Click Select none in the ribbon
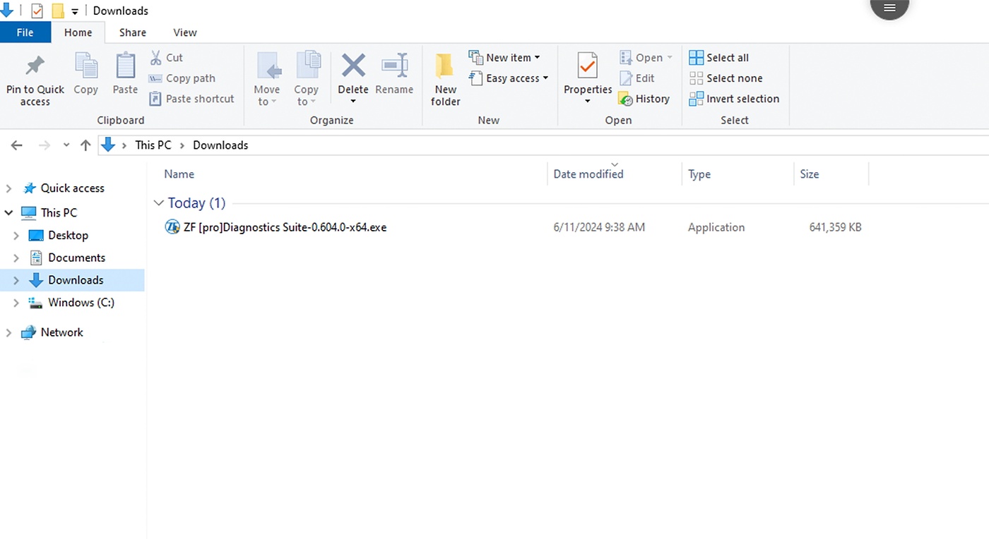989x539 pixels. point(726,78)
